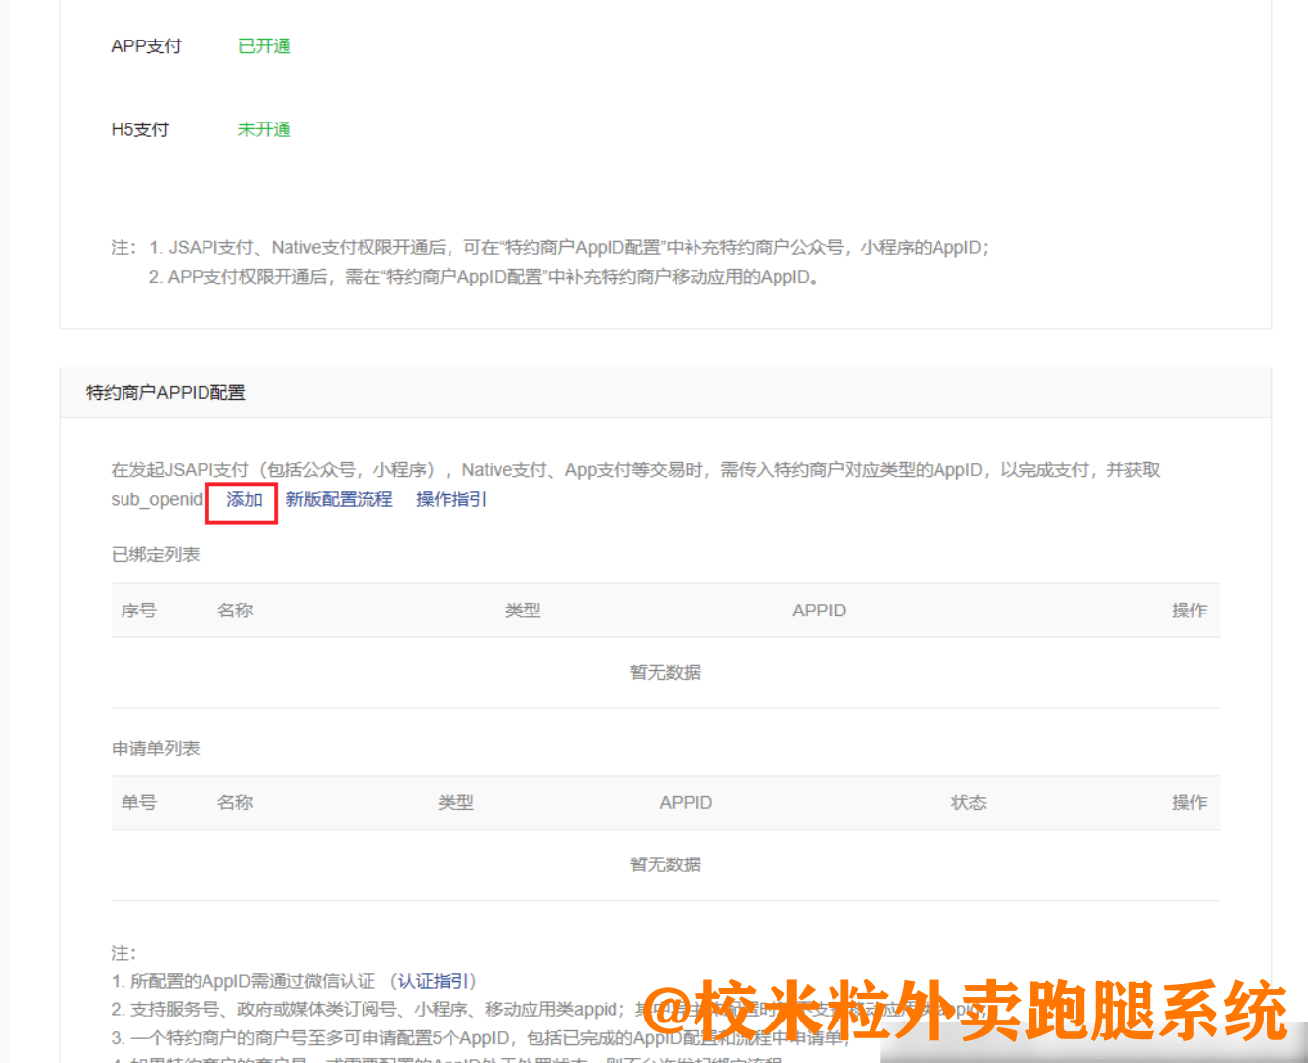Click the 类型 column header in 已绑定列表
This screenshot has width=1308, height=1063.
pos(524,610)
